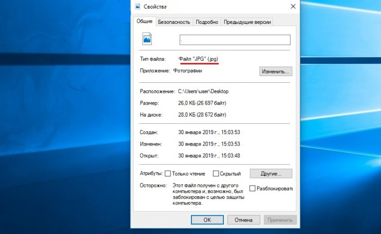The height and width of the screenshot is (234, 381).
Task: Toggle the Скрытый checkbox
Action: pyautogui.click(x=216, y=174)
